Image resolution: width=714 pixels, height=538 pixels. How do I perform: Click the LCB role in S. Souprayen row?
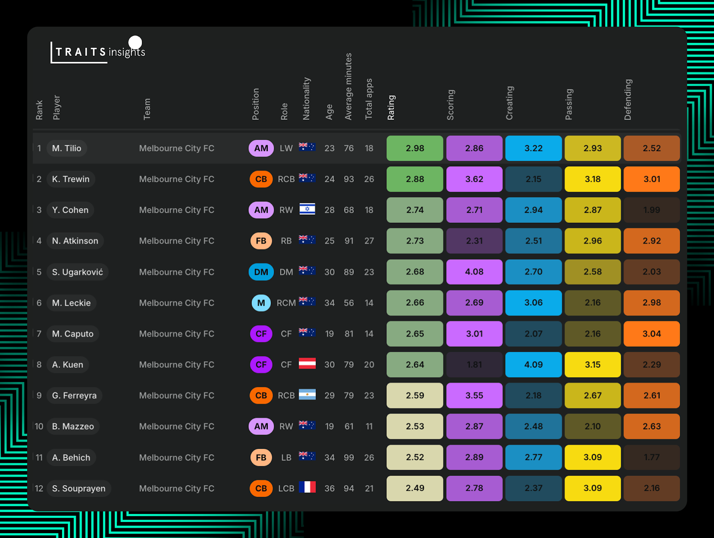click(286, 488)
